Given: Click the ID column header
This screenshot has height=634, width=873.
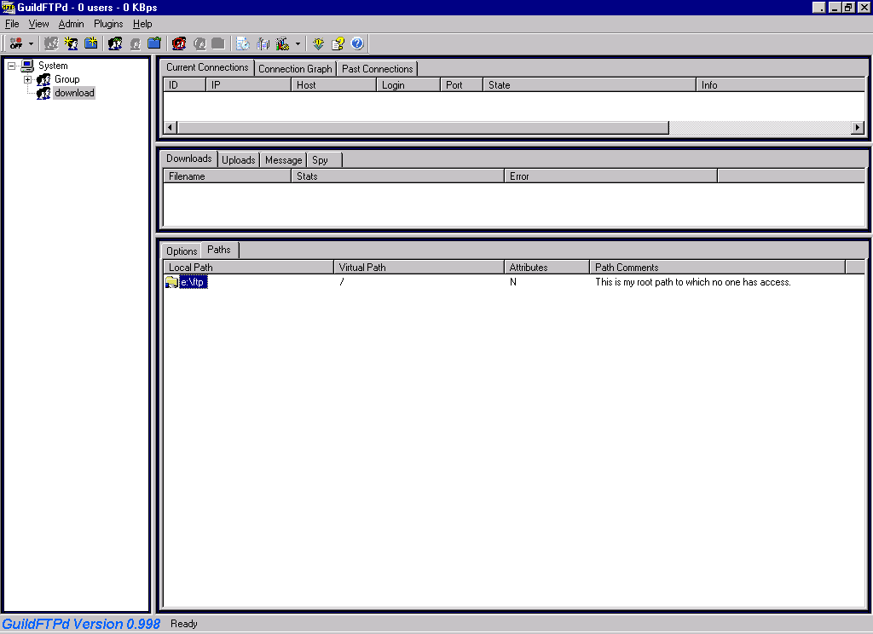Looking at the screenshot, I should 184,85.
